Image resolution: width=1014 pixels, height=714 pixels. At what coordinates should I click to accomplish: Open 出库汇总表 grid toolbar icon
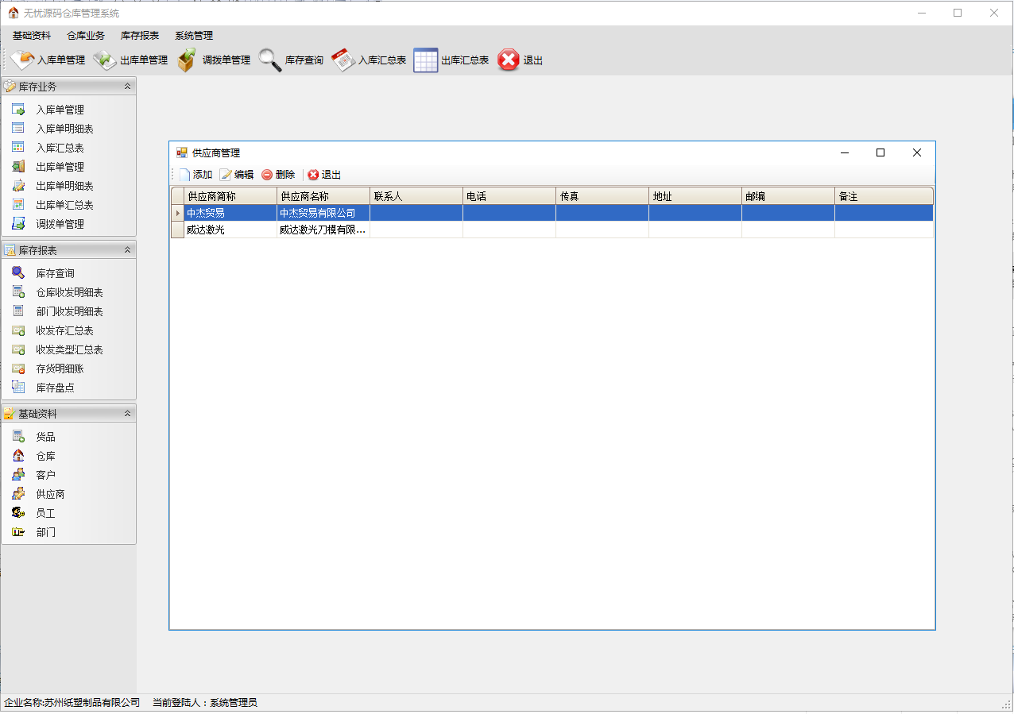425,60
